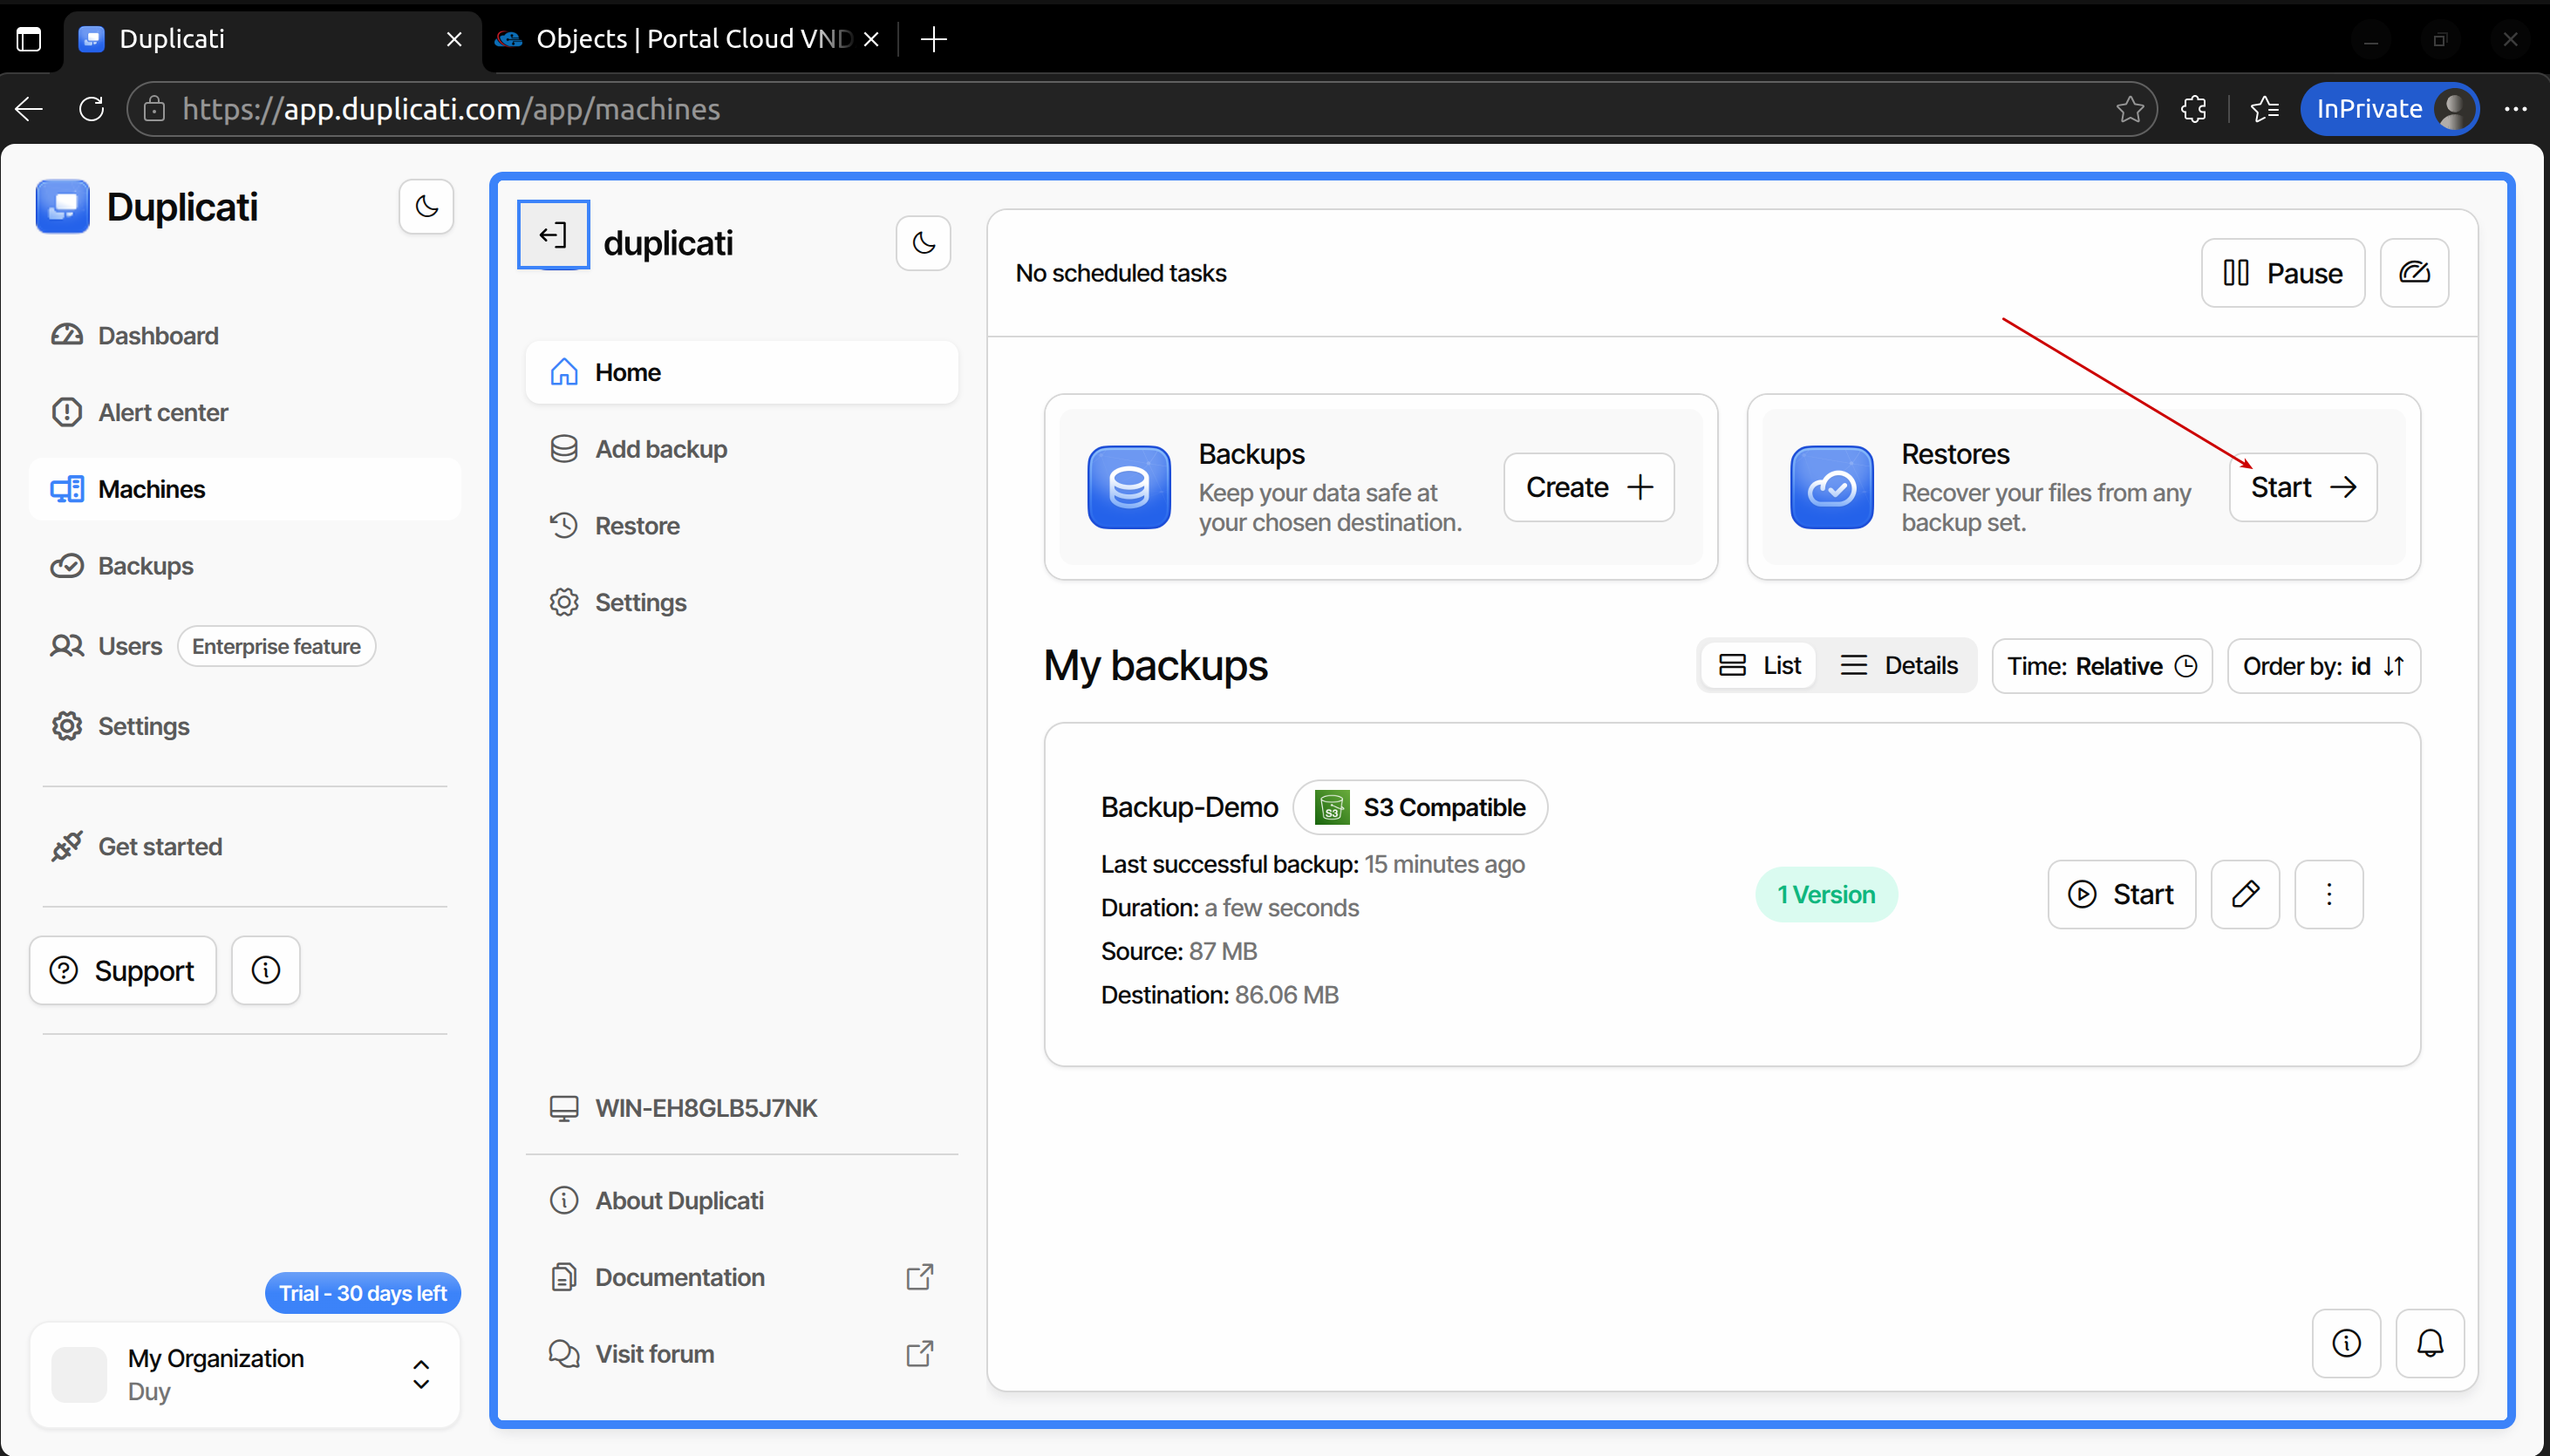
Task: Click Start button in Restores card
Action: tap(2301, 487)
